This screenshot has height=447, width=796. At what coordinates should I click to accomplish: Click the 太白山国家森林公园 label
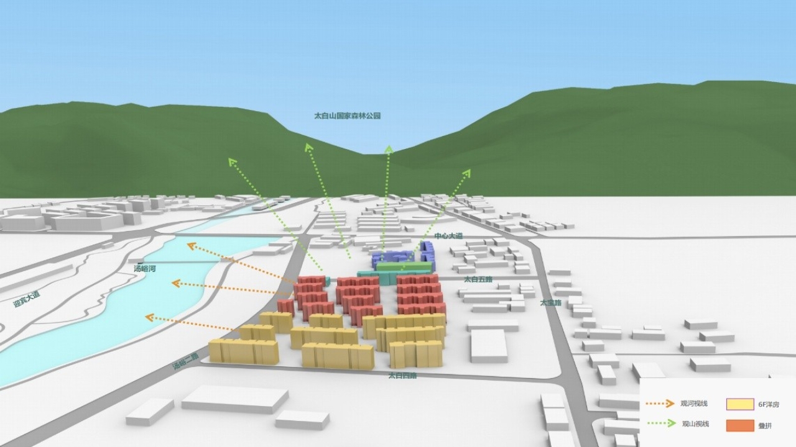347,116
